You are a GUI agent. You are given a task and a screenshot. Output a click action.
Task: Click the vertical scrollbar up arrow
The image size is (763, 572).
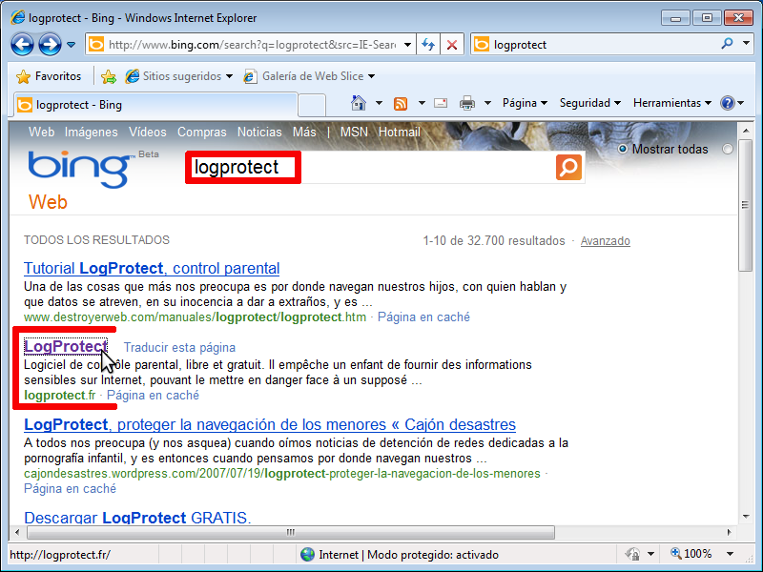click(745, 131)
